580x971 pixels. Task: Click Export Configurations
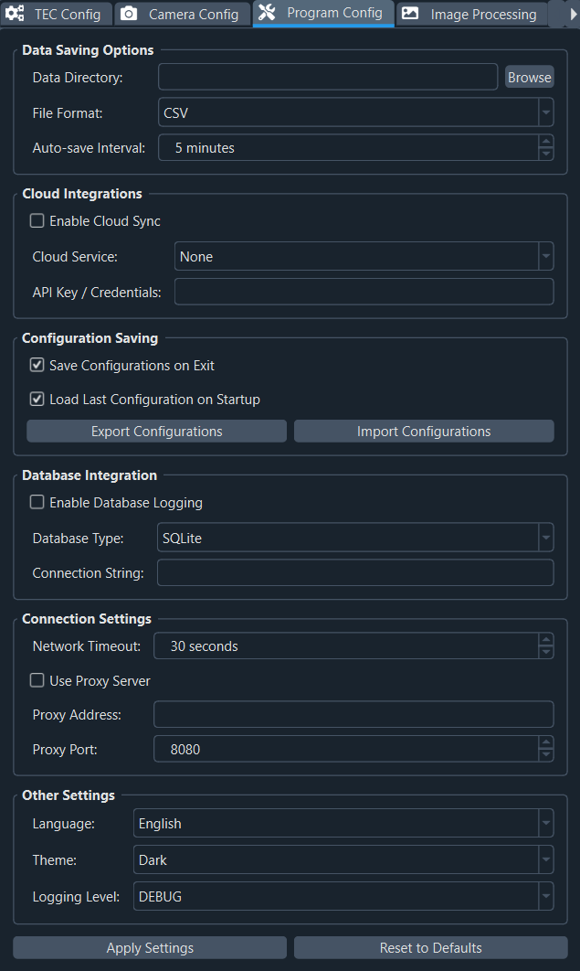tap(156, 431)
